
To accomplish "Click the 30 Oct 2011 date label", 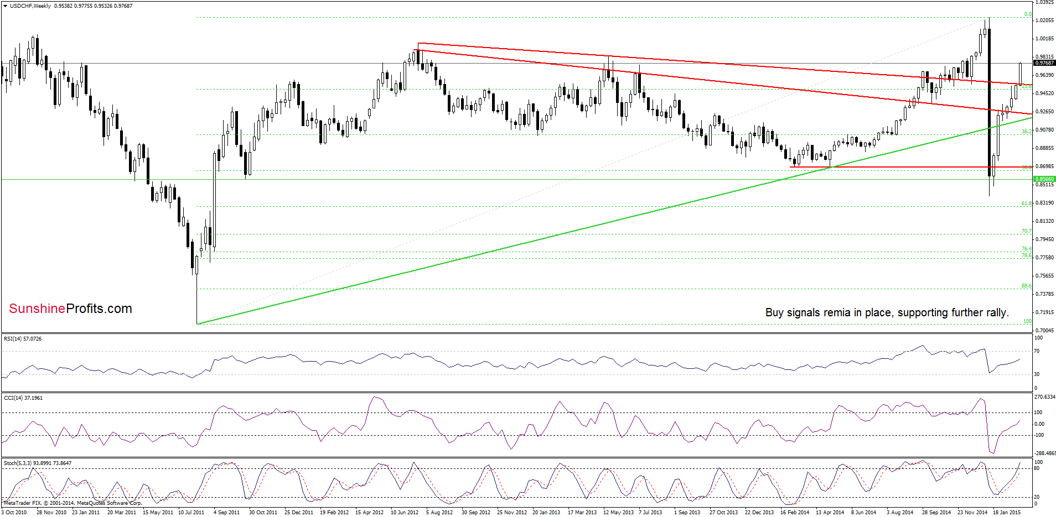I will point(263,513).
